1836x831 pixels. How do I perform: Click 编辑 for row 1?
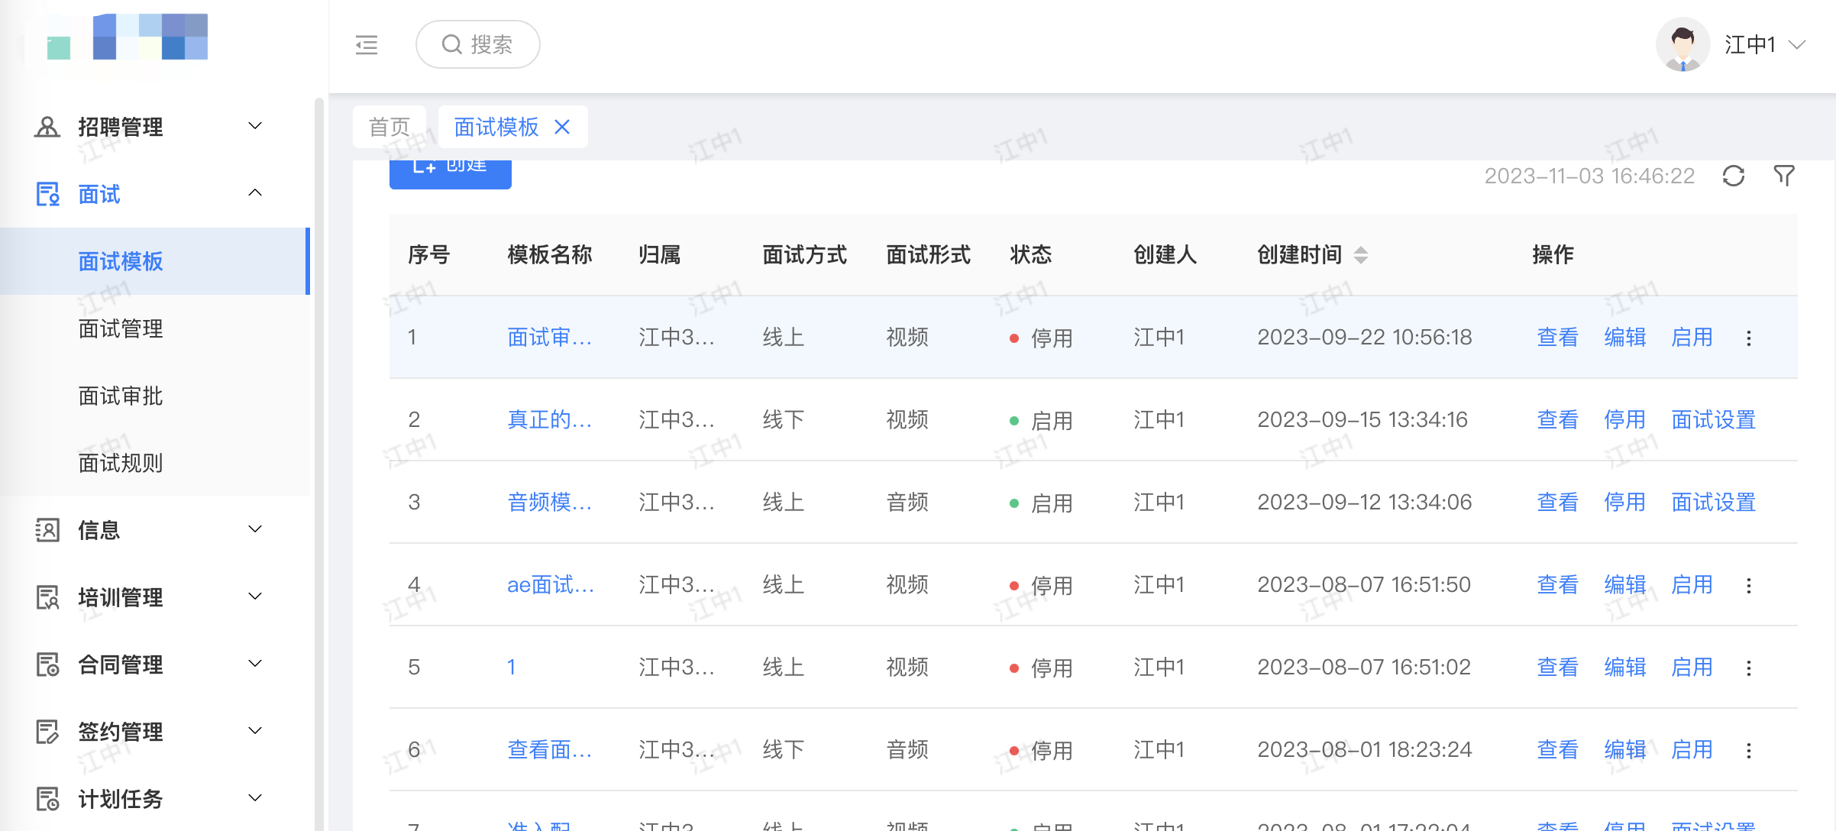click(x=1625, y=337)
